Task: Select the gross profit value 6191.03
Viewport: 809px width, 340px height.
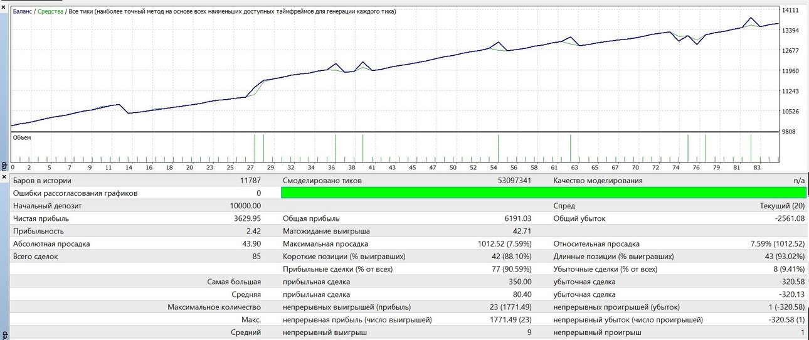Action: (x=518, y=218)
